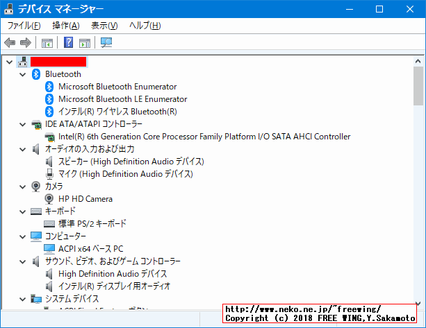Click the scrollbar up arrow
Screen dimensions: 426x328
[x=418, y=61]
